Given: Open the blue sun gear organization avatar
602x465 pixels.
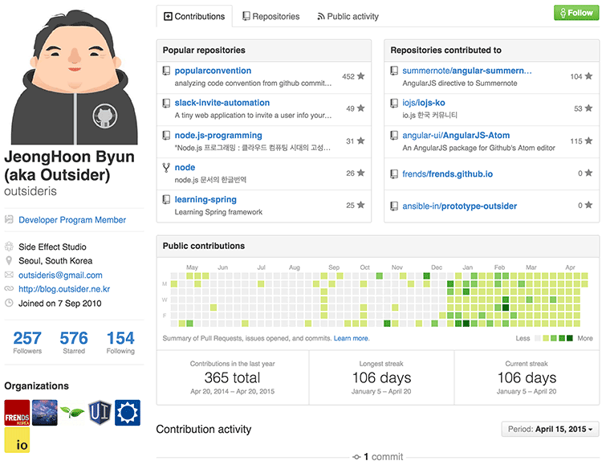Looking at the screenshot, I should [128, 413].
